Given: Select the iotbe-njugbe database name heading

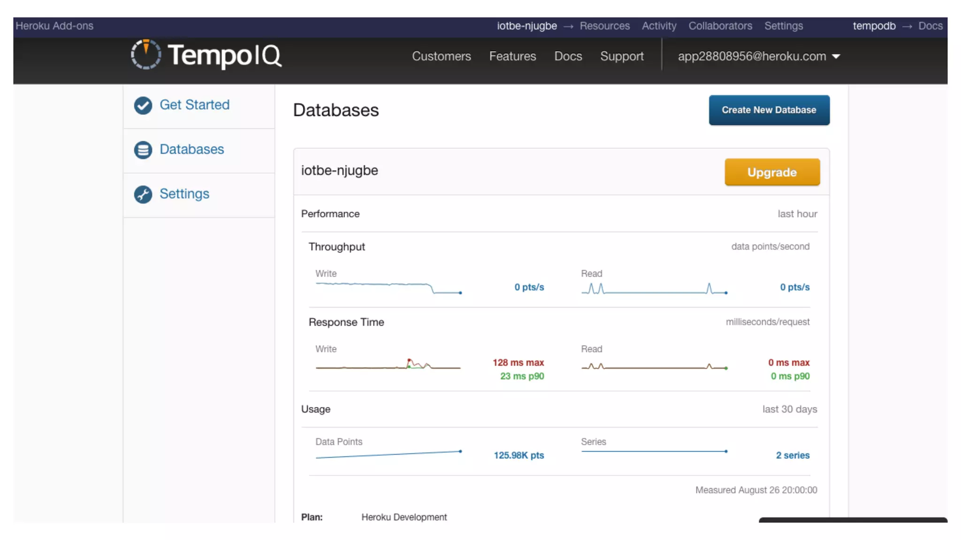Looking at the screenshot, I should click(339, 171).
